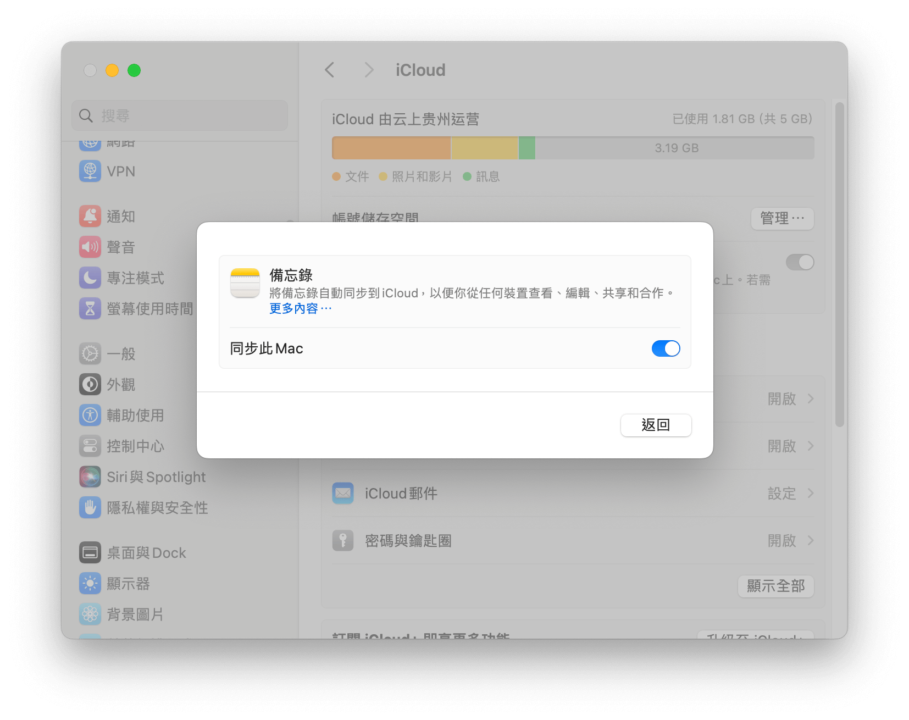Viewport: 909px width, 720px height.
Task: Click the 背景圖片 flower icon
Action: pyautogui.click(x=90, y=614)
